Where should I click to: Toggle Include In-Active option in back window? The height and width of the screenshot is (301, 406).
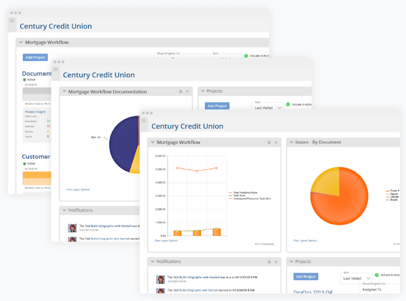point(246,55)
